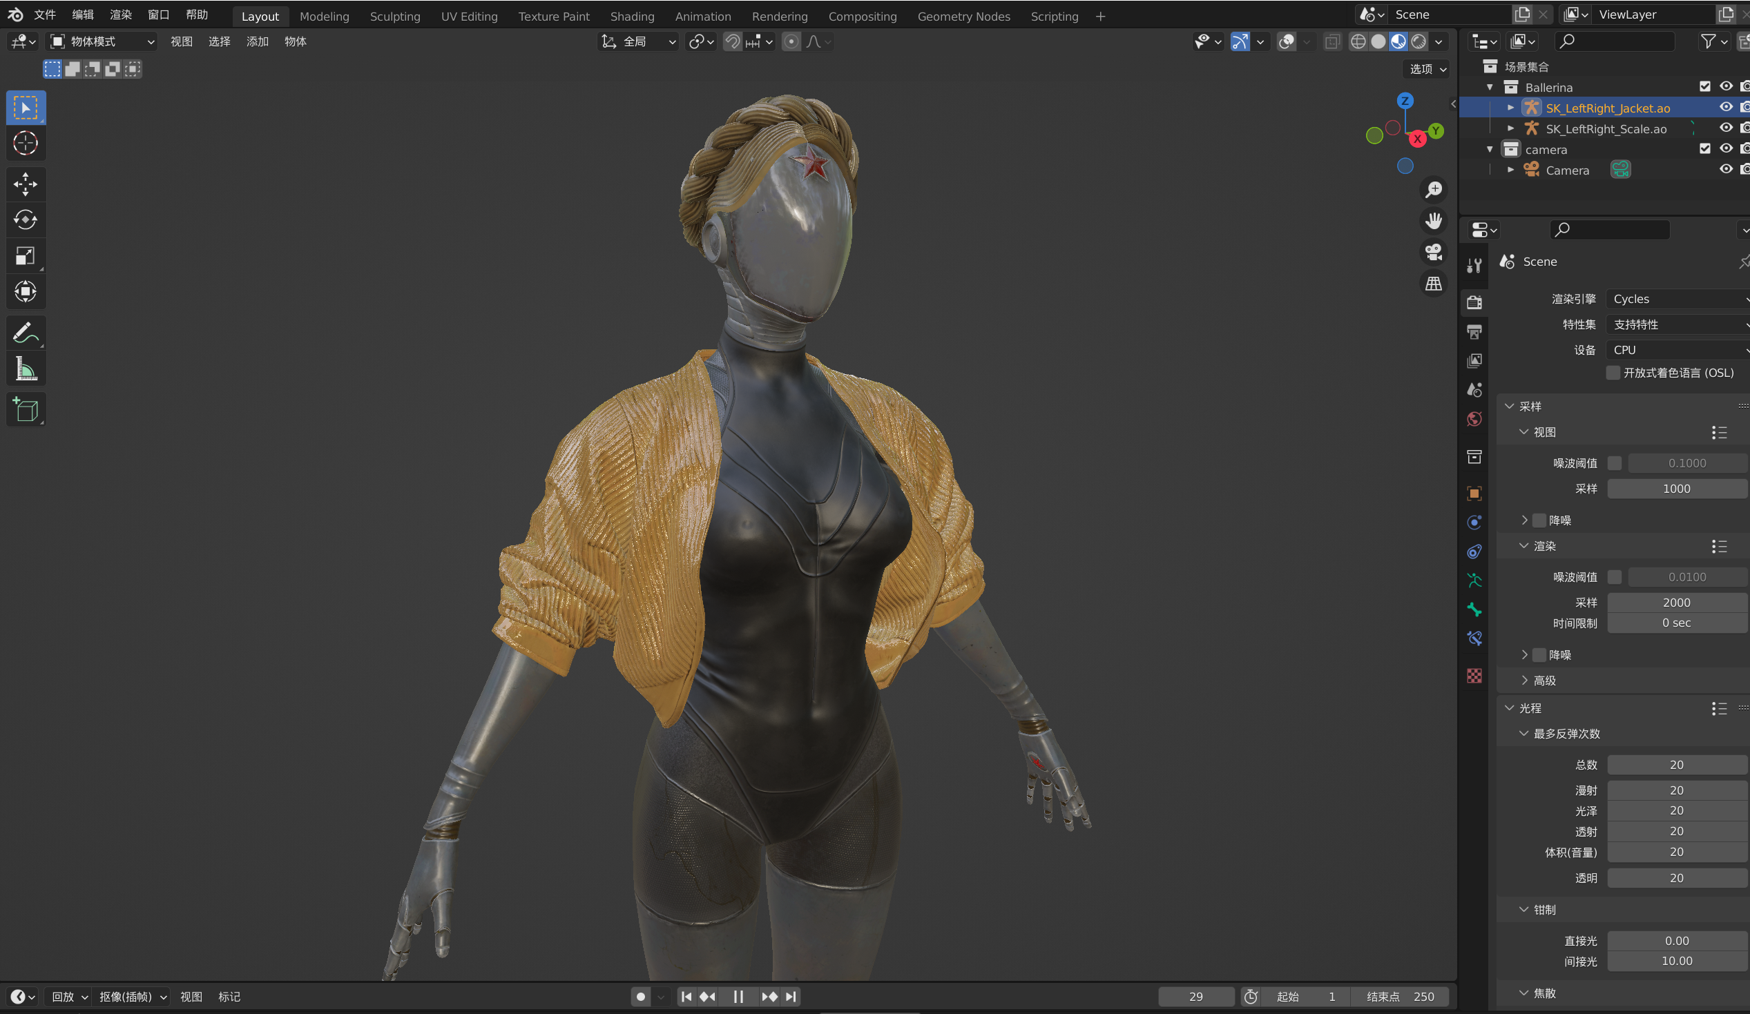Select the Measure tool
The height and width of the screenshot is (1014, 1750).
(x=26, y=369)
